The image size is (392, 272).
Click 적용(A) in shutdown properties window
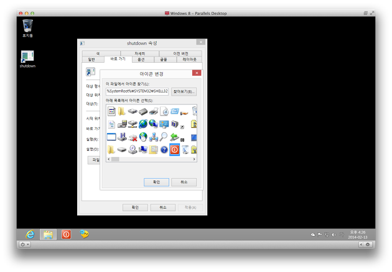pos(190,207)
